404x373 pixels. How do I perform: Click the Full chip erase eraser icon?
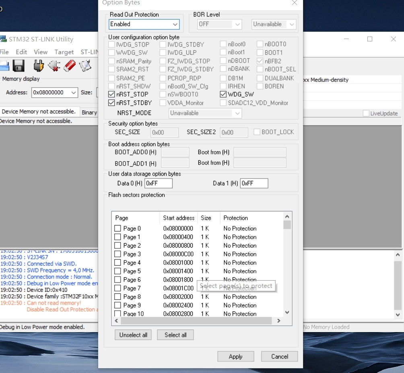point(70,66)
